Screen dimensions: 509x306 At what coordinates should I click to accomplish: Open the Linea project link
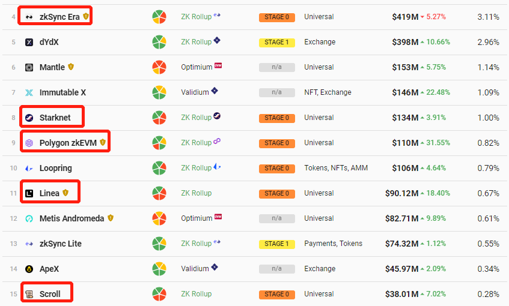click(49, 193)
